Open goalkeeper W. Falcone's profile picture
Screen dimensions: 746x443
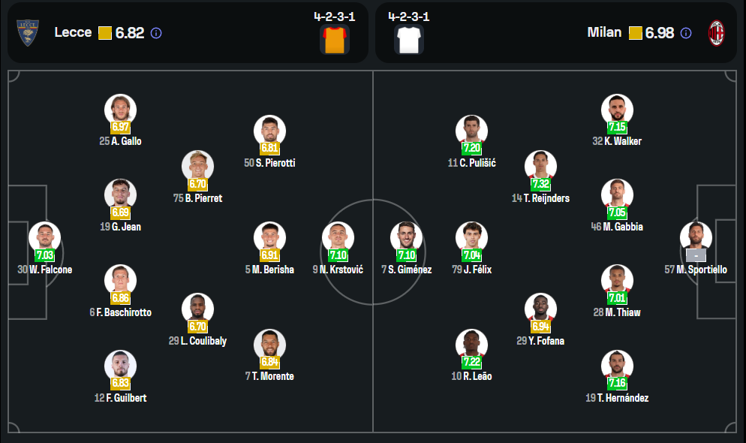(x=44, y=236)
